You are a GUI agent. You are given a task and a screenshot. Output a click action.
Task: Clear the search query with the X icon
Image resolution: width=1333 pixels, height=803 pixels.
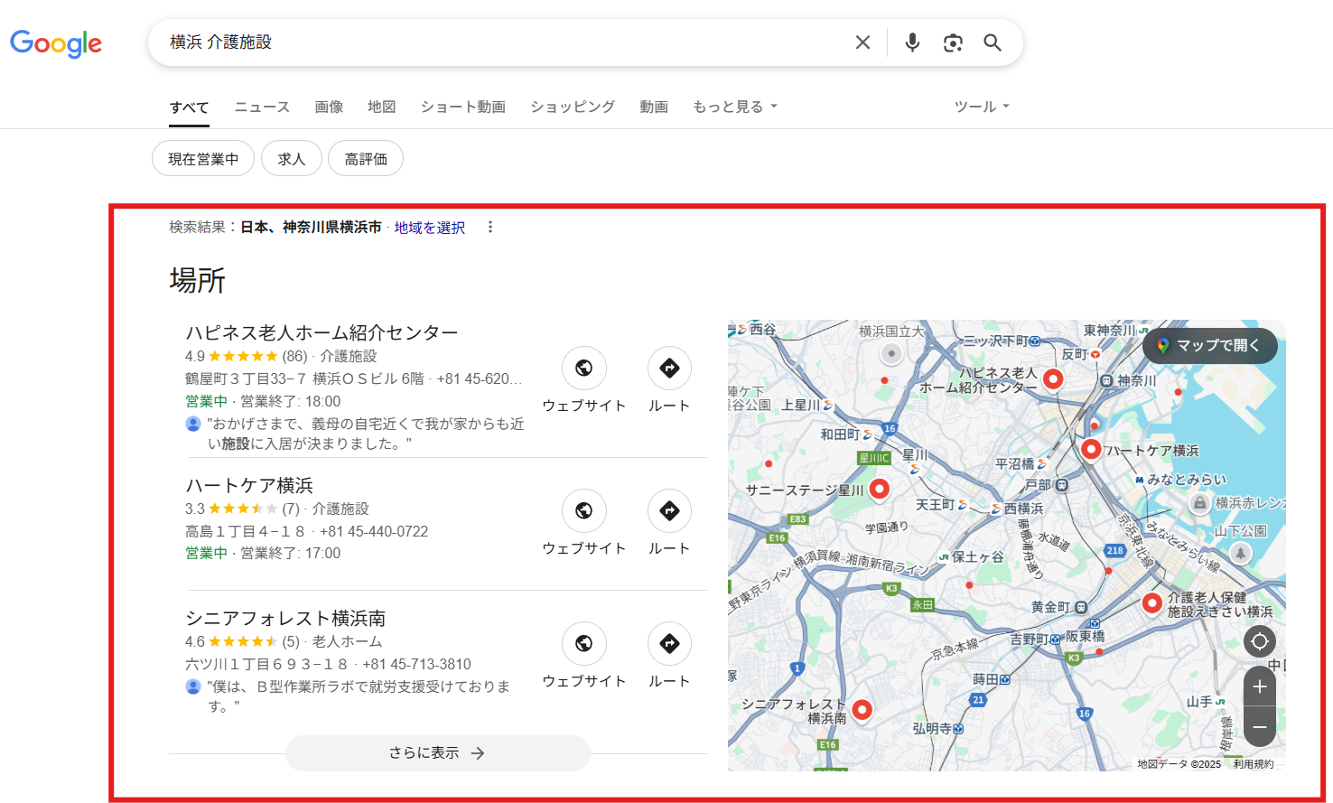[x=862, y=42]
